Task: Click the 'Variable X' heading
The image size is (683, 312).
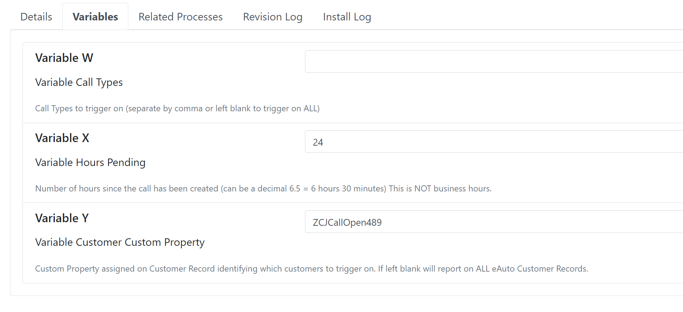Action: pyautogui.click(x=62, y=138)
